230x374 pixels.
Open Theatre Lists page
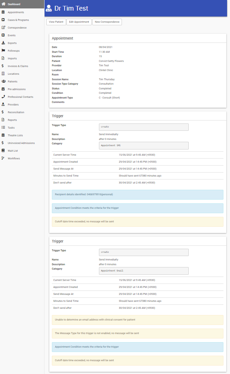pos(15,135)
